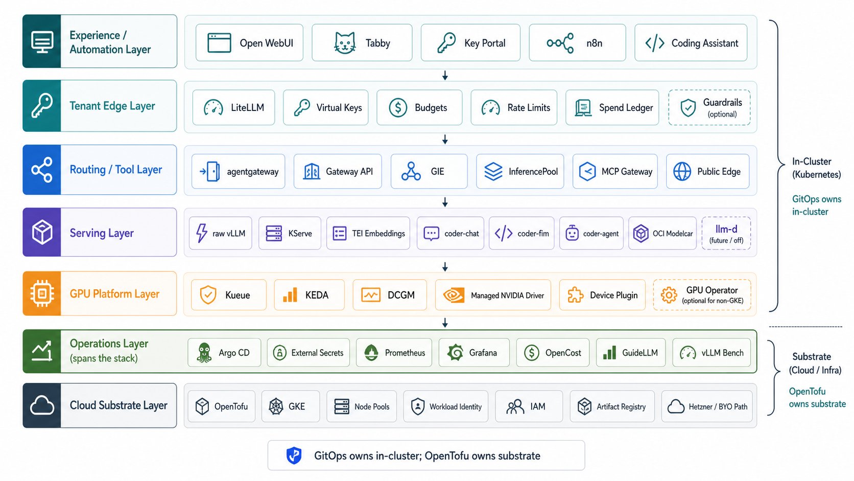Click the Tenant Edge Layer key icon
Screen dimensions: 854x481
coord(42,106)
